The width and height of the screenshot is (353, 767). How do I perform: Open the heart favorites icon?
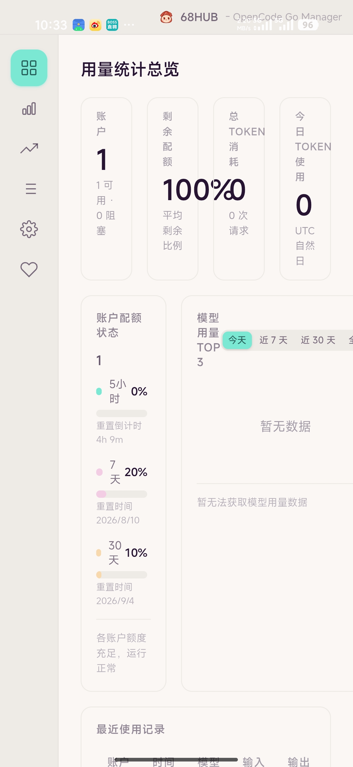[29, 270]
